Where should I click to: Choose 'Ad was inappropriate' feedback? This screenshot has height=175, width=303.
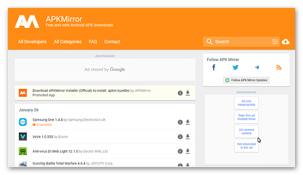coord(247,103)
